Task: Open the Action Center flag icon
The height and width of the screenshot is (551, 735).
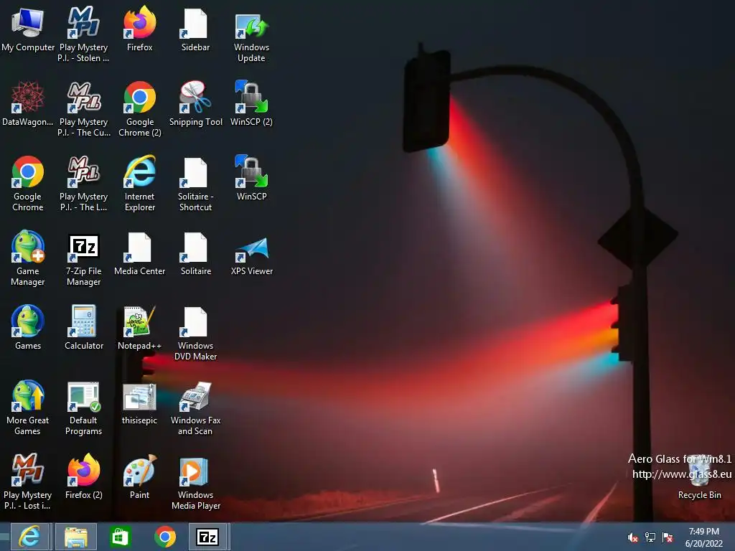Action: coord(668,537)
